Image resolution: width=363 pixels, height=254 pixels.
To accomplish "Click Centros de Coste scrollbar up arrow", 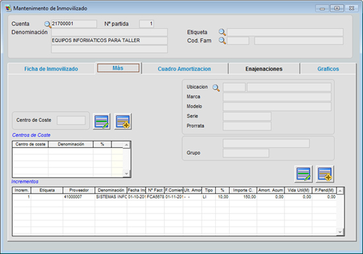I will click(127, 145).
